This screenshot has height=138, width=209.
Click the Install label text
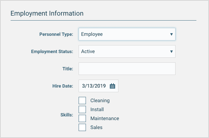click(97, 109)
